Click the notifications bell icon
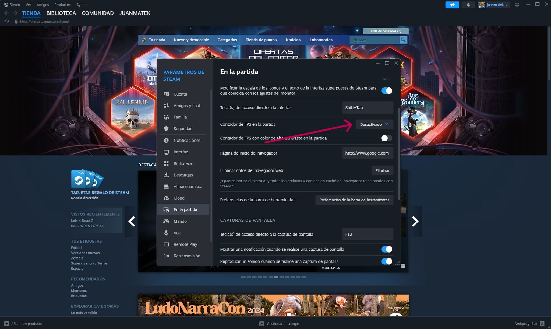 click(468, 5)
